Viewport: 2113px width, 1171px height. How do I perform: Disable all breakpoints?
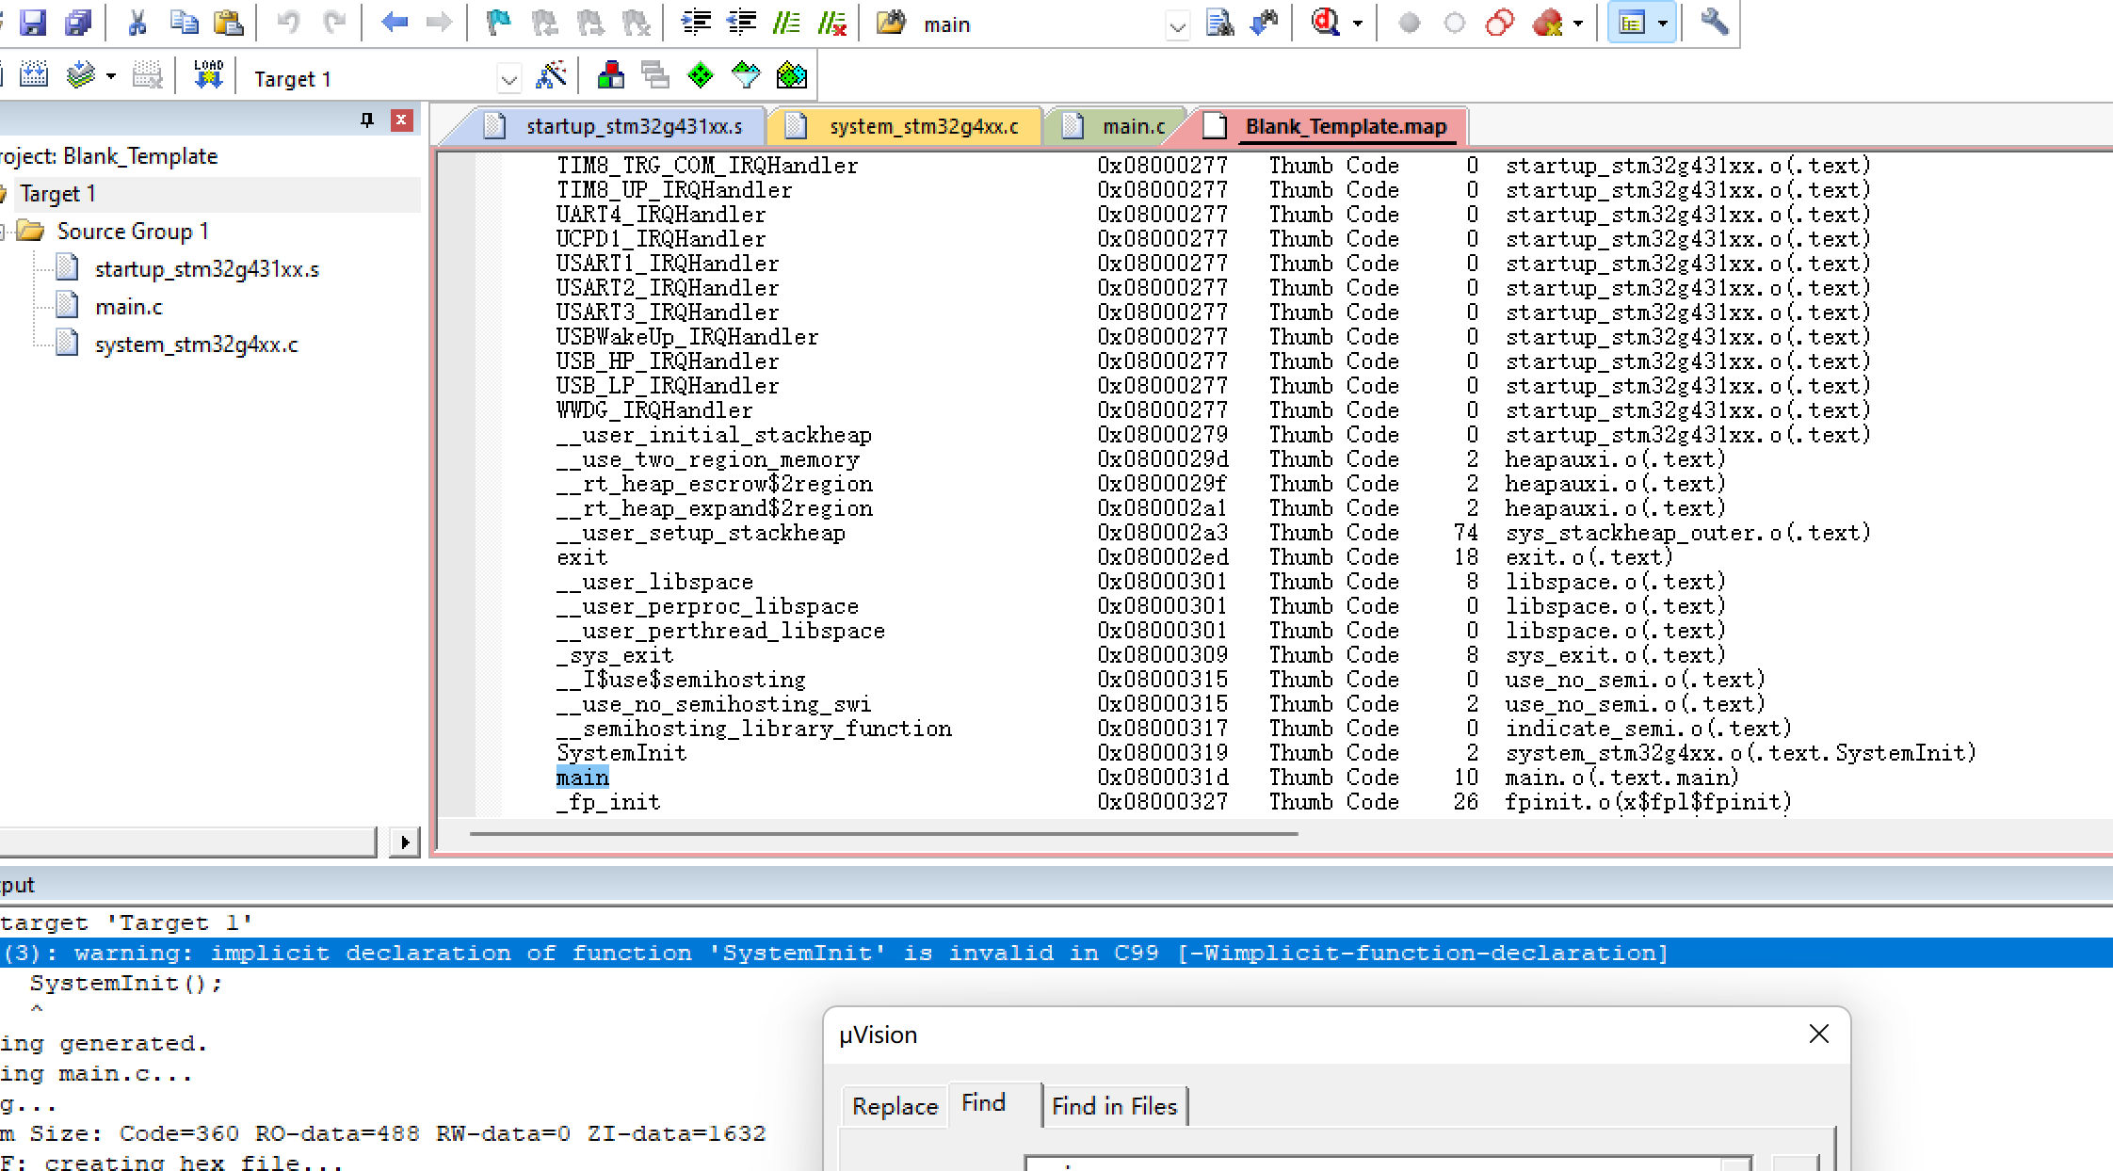click(1500, 23)
